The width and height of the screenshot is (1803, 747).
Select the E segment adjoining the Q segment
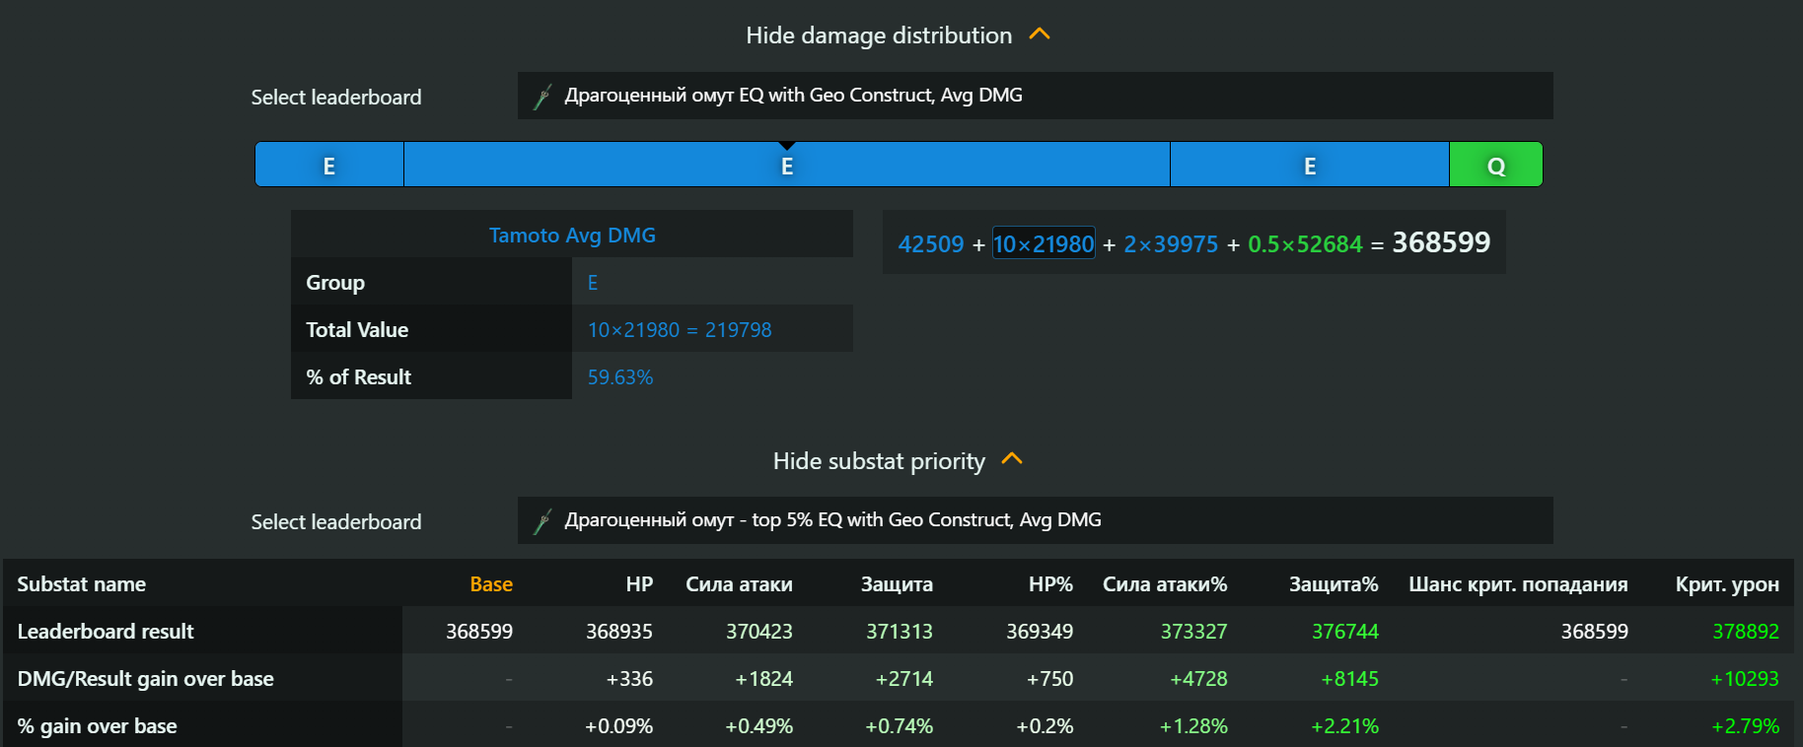point(1310,165)
